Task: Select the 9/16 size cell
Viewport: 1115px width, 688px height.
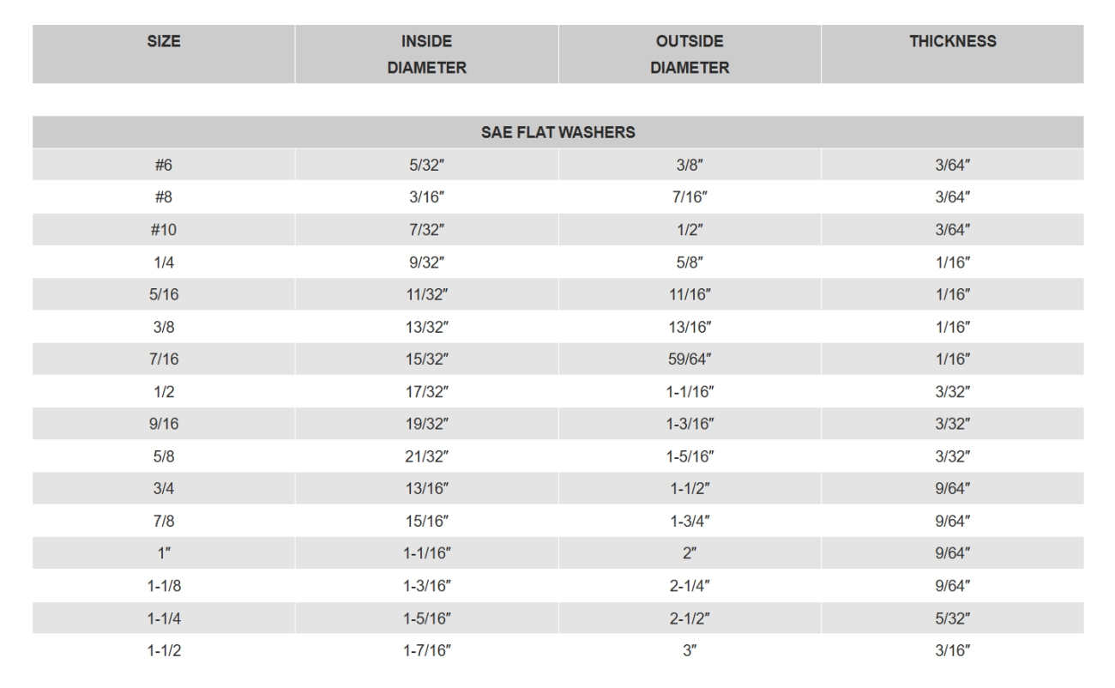Action: [164, 424]
